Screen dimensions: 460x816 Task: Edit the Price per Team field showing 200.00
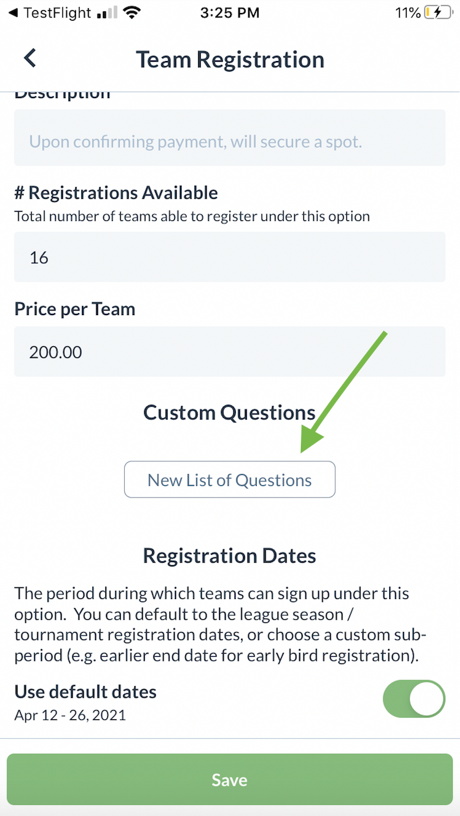tap(230, 352)
